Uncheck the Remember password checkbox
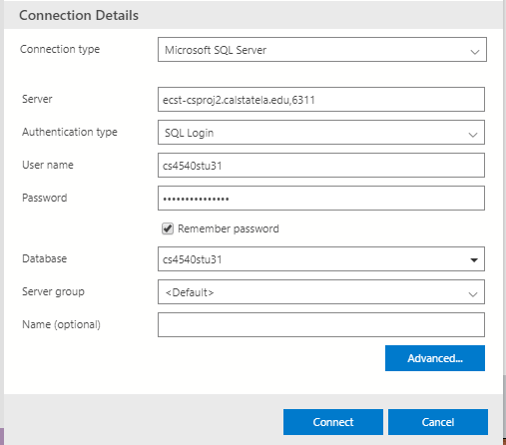506x445 pixels. [168, 228]
